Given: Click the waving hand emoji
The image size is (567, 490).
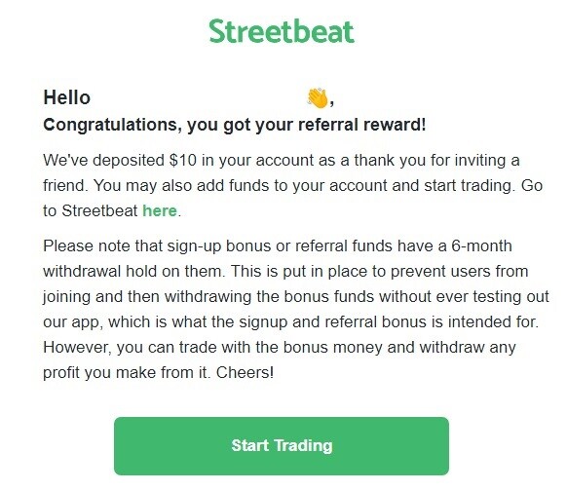Looking at the screenshot, I should (x=318, y=97).
